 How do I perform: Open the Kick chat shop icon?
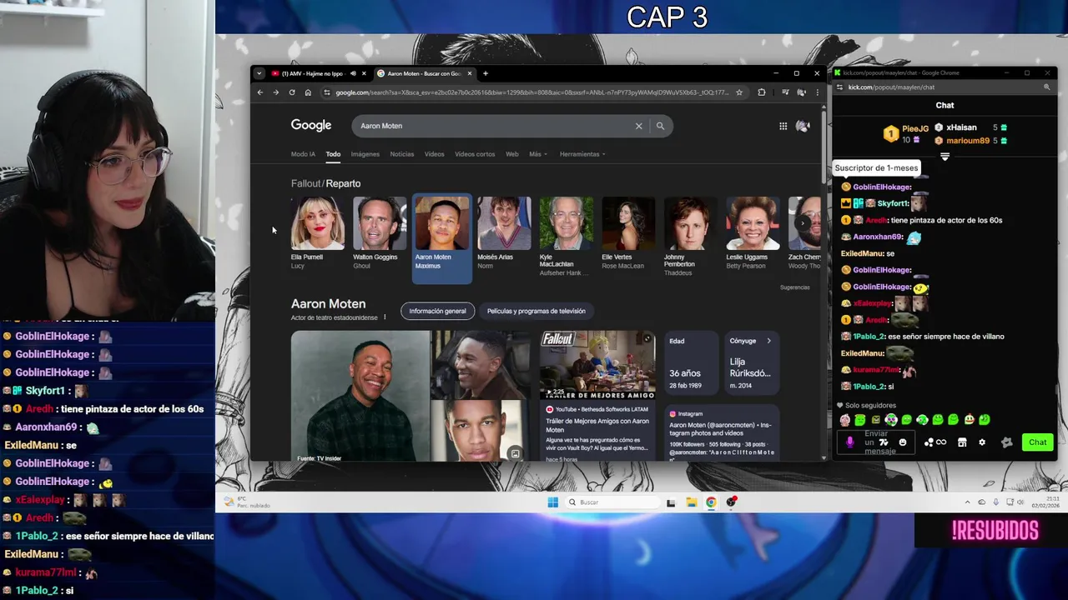pos(962,442)
